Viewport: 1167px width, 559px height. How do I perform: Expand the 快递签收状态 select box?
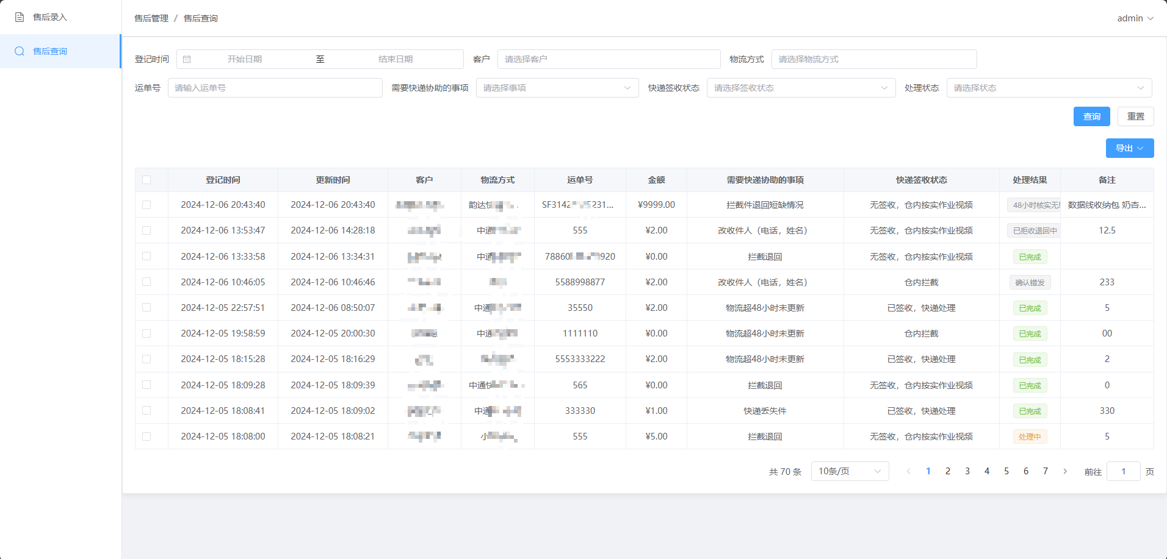click(x=801, y=88)
